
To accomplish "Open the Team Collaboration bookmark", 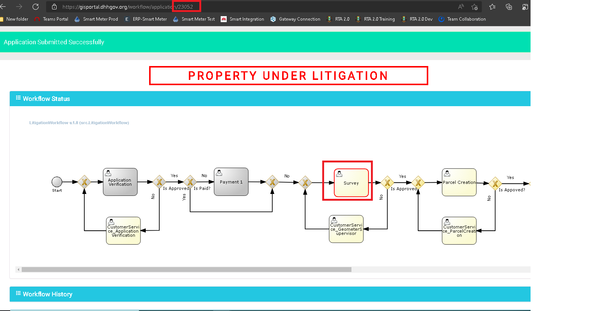I will point(462,19).
